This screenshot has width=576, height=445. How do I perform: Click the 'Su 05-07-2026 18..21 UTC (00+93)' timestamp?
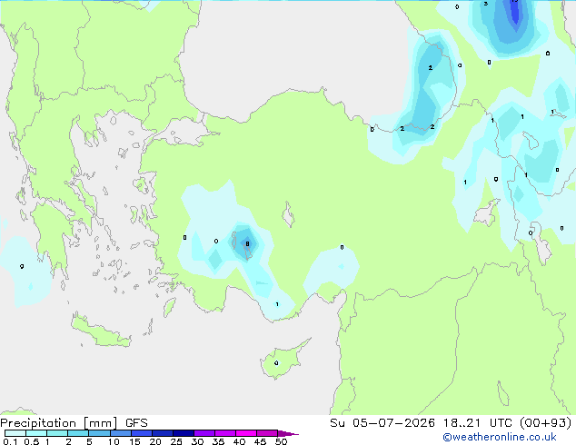[x=451, y=423]
